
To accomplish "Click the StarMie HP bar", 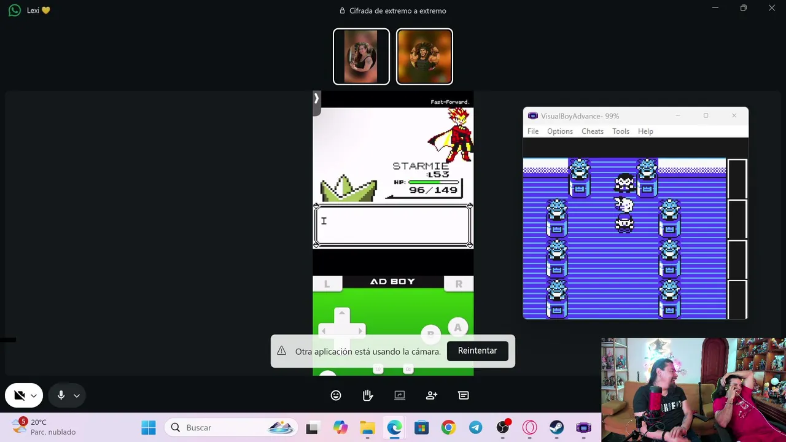I will coord(433,182).
